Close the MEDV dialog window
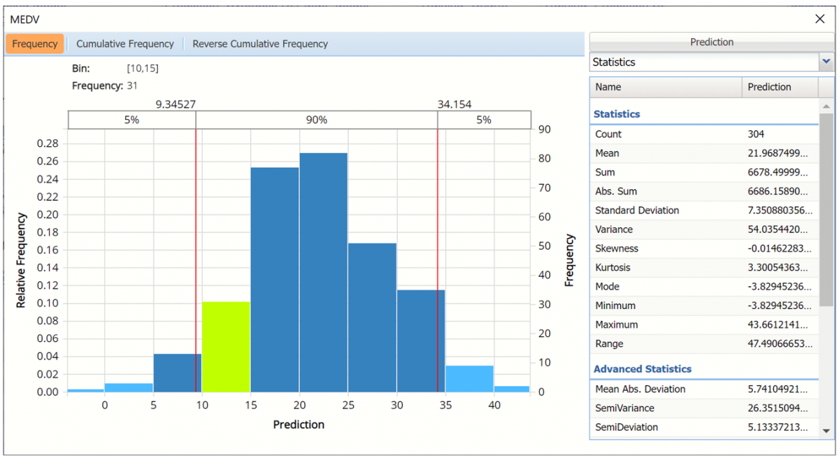This screenshot has height=456, width=839. coord(820,19)
